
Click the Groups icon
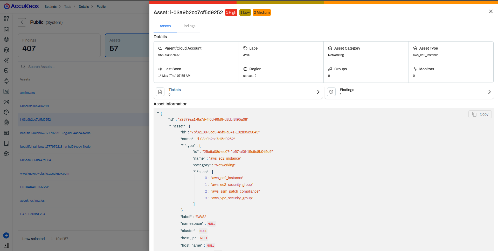coord(330,69)
